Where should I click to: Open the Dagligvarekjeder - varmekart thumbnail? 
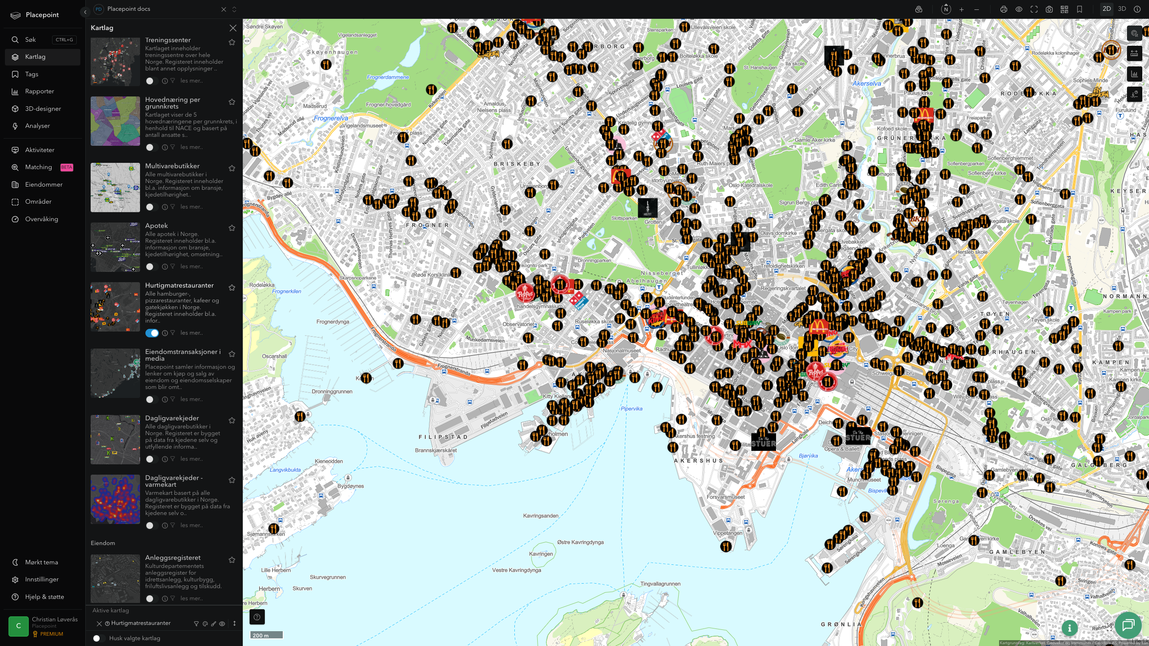coord(115,499)
